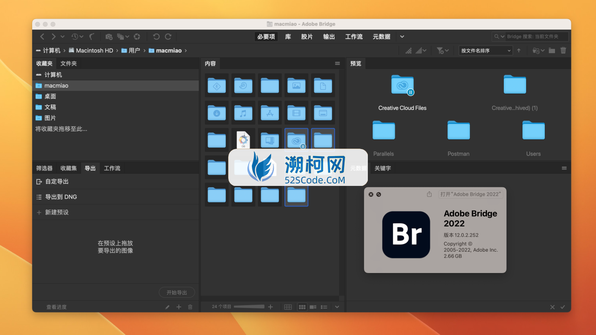Open the 收藏集 panel tab
The width and height of the screenshot is (596, 335).
[68, 168]
